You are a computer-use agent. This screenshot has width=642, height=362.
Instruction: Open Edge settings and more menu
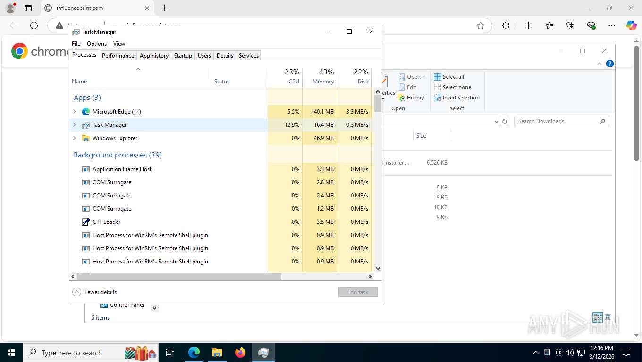click(x=612, y=25)
